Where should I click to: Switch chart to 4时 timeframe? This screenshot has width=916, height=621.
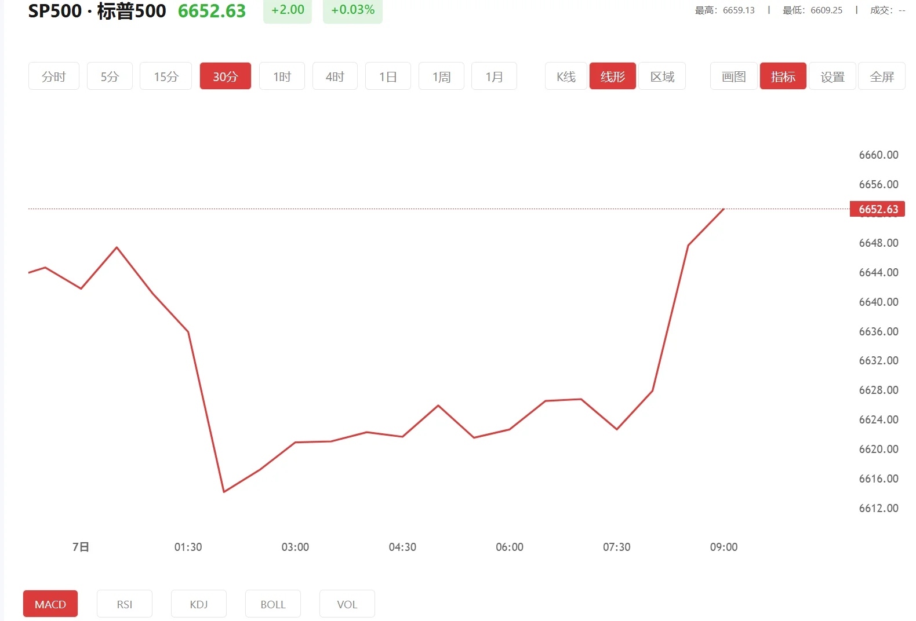(335, 76)
